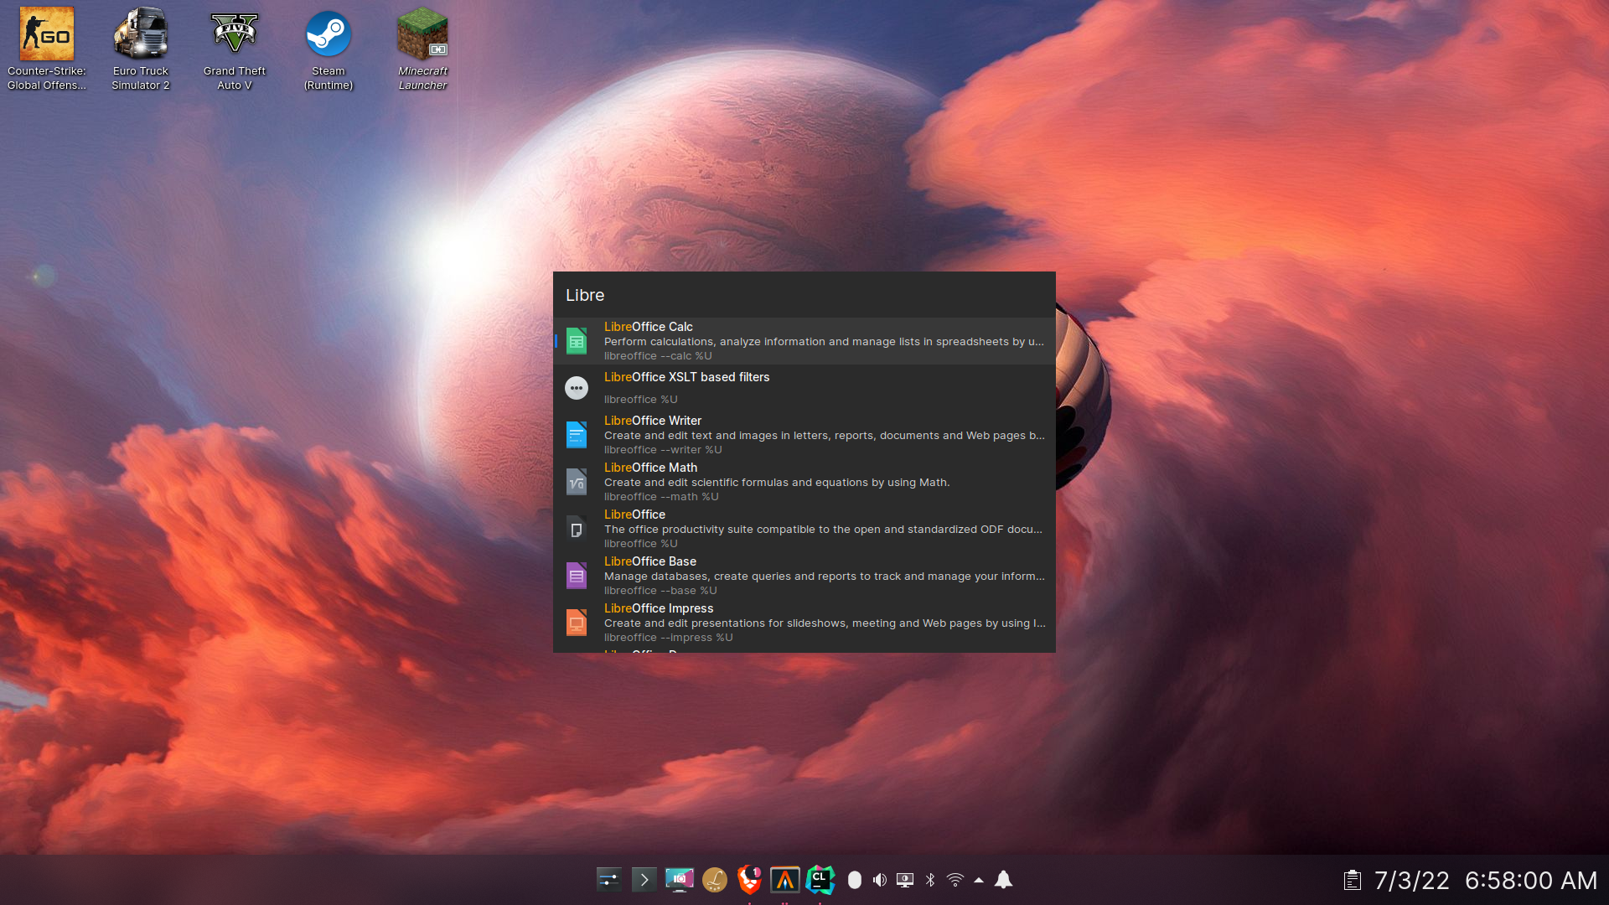
Task: Open the audio volume tray icon
Action: click(x=880, y=880)
